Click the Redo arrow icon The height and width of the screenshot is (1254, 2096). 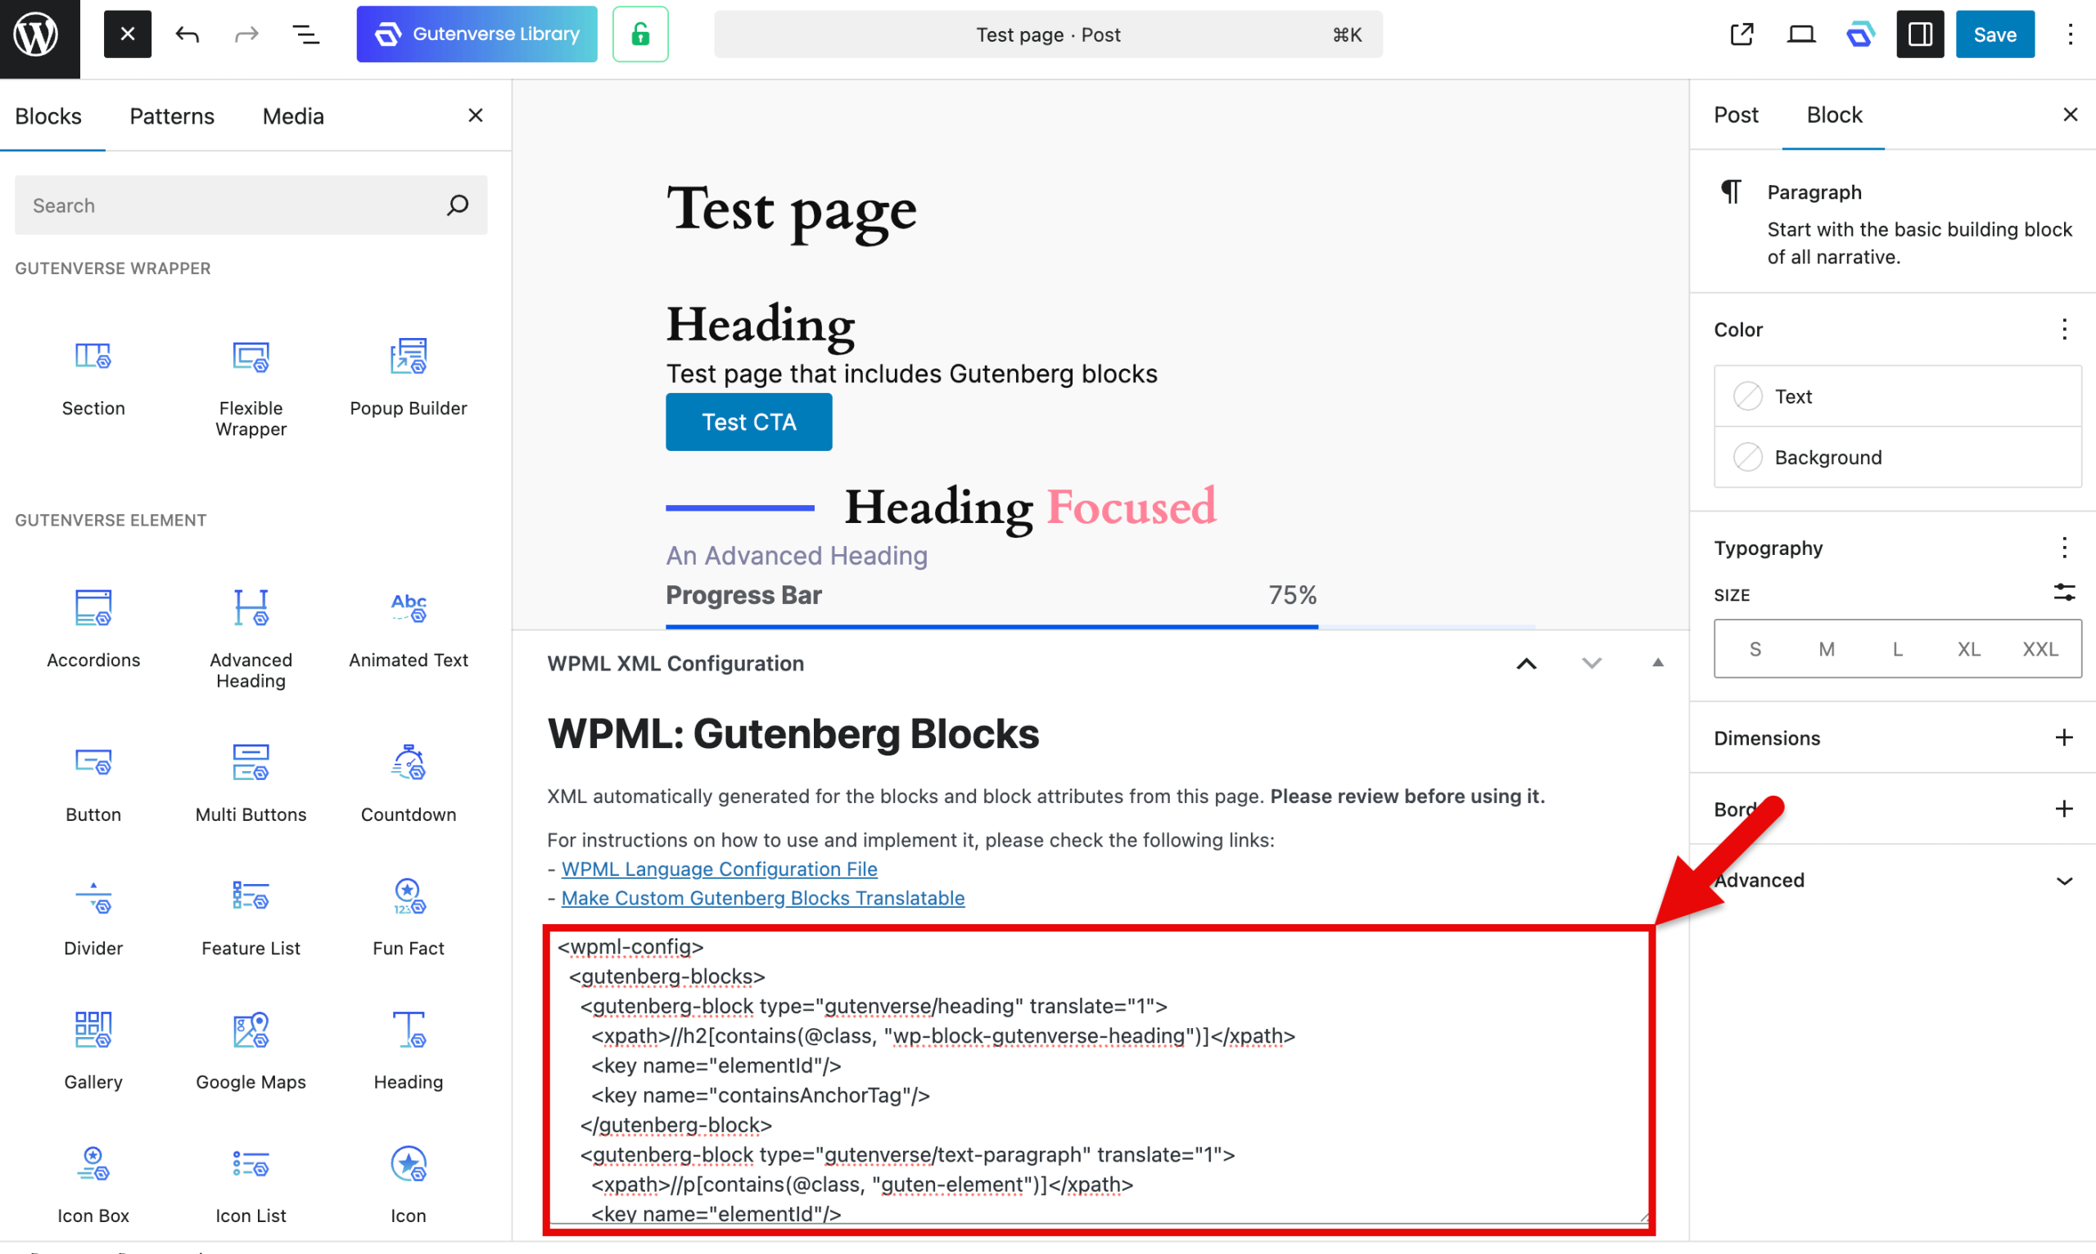(246, 34)
